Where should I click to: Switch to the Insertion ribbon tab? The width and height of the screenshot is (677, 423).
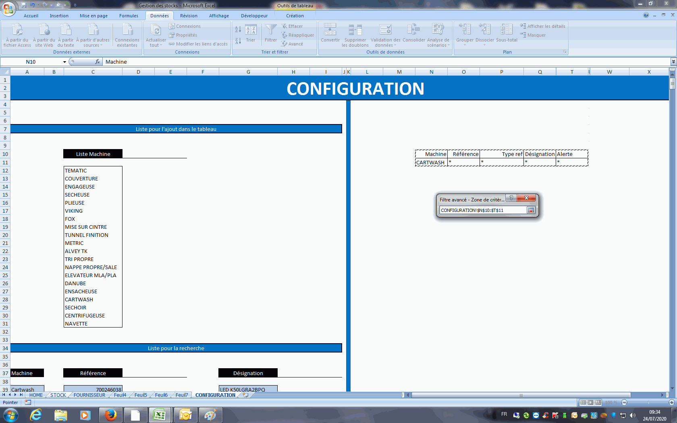pos(59,16)
